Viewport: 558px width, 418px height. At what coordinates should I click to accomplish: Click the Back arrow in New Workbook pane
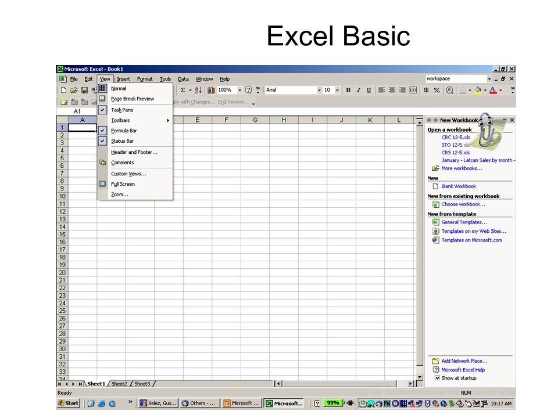tap(429, 120)
